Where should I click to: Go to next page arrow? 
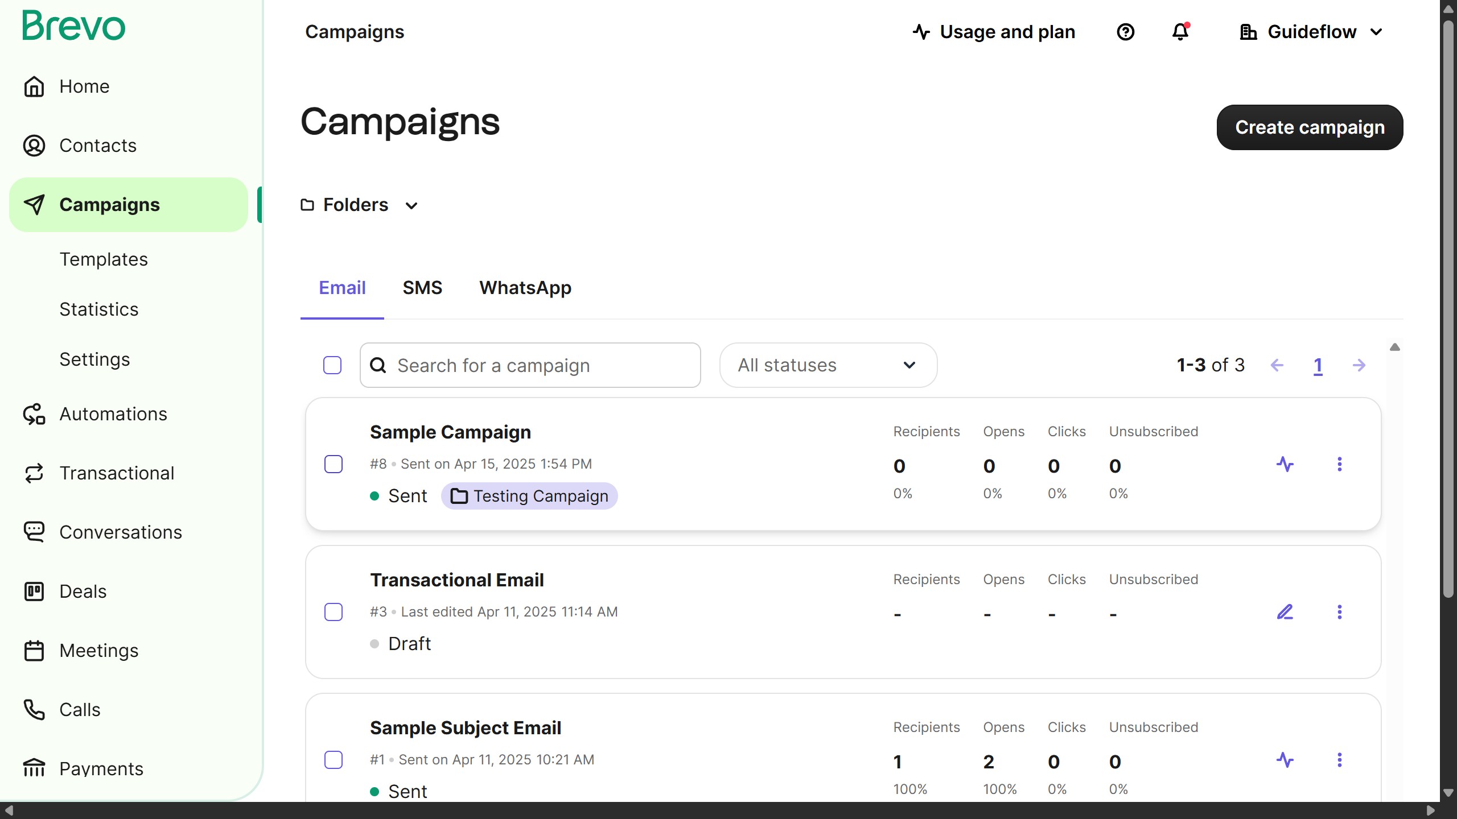1359,365
